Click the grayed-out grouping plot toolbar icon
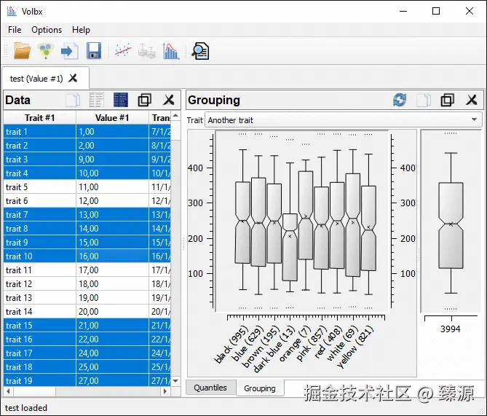The image size is (487, 416). [146, 51]
